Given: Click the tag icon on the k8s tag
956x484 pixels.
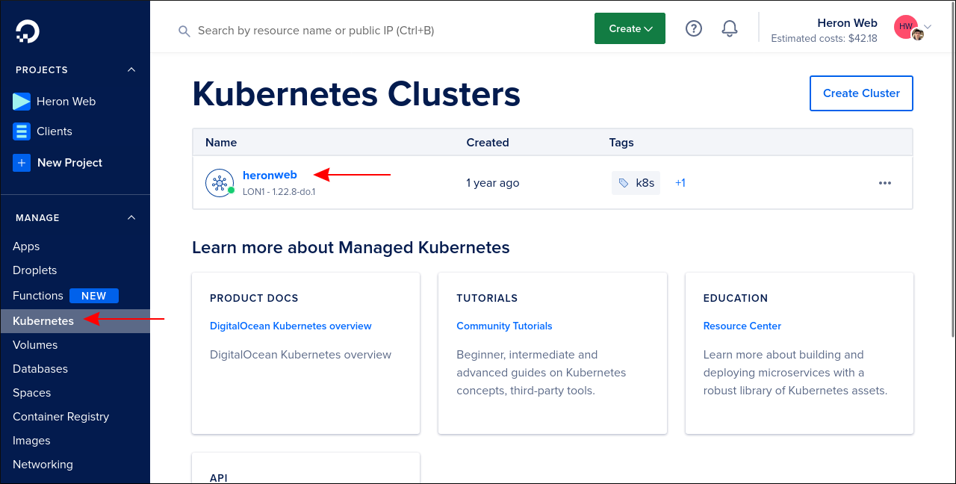Looking at the screenshot, I should coord(624,182).
